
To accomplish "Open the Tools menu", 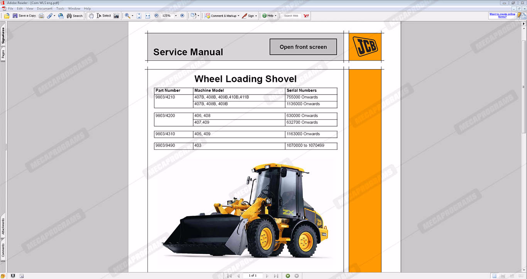I will 60,8.
